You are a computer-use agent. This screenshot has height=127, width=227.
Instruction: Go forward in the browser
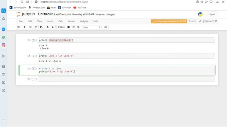tap(16, 2)
